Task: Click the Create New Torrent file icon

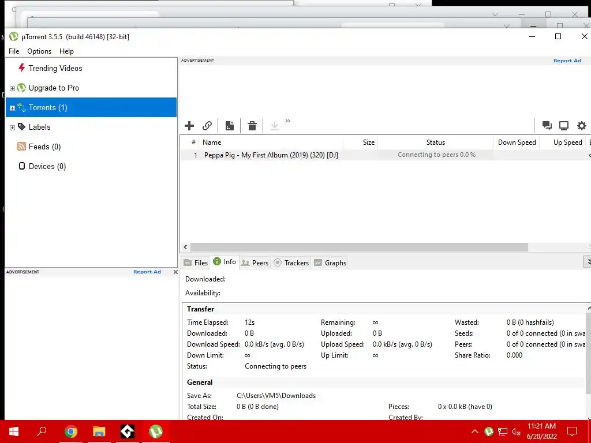Action: pyautogui.click(x=230, y=125)
